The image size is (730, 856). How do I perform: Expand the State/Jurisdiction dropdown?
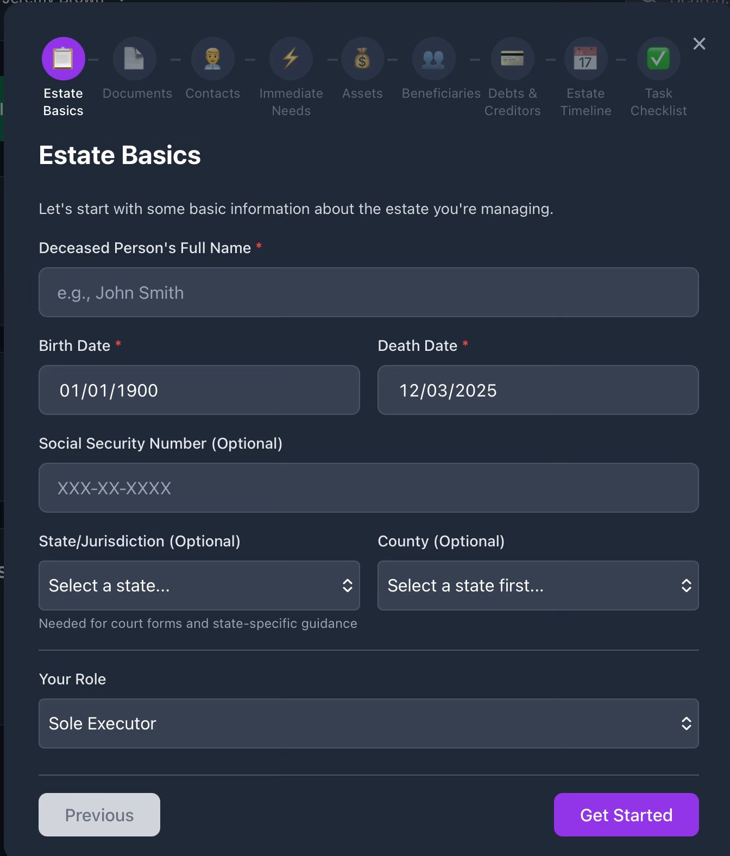point(199,586)
